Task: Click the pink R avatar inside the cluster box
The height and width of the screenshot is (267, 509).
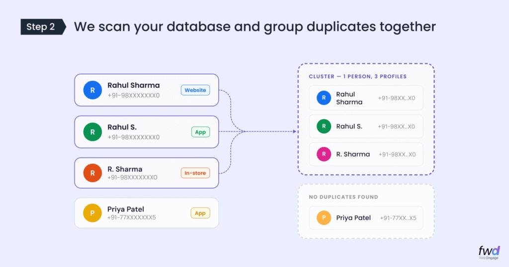Action: click(324, 154)
